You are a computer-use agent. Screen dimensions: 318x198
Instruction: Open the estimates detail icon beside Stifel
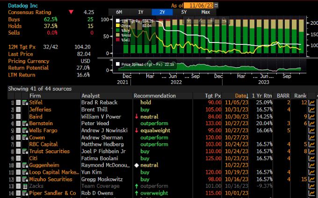25,102
